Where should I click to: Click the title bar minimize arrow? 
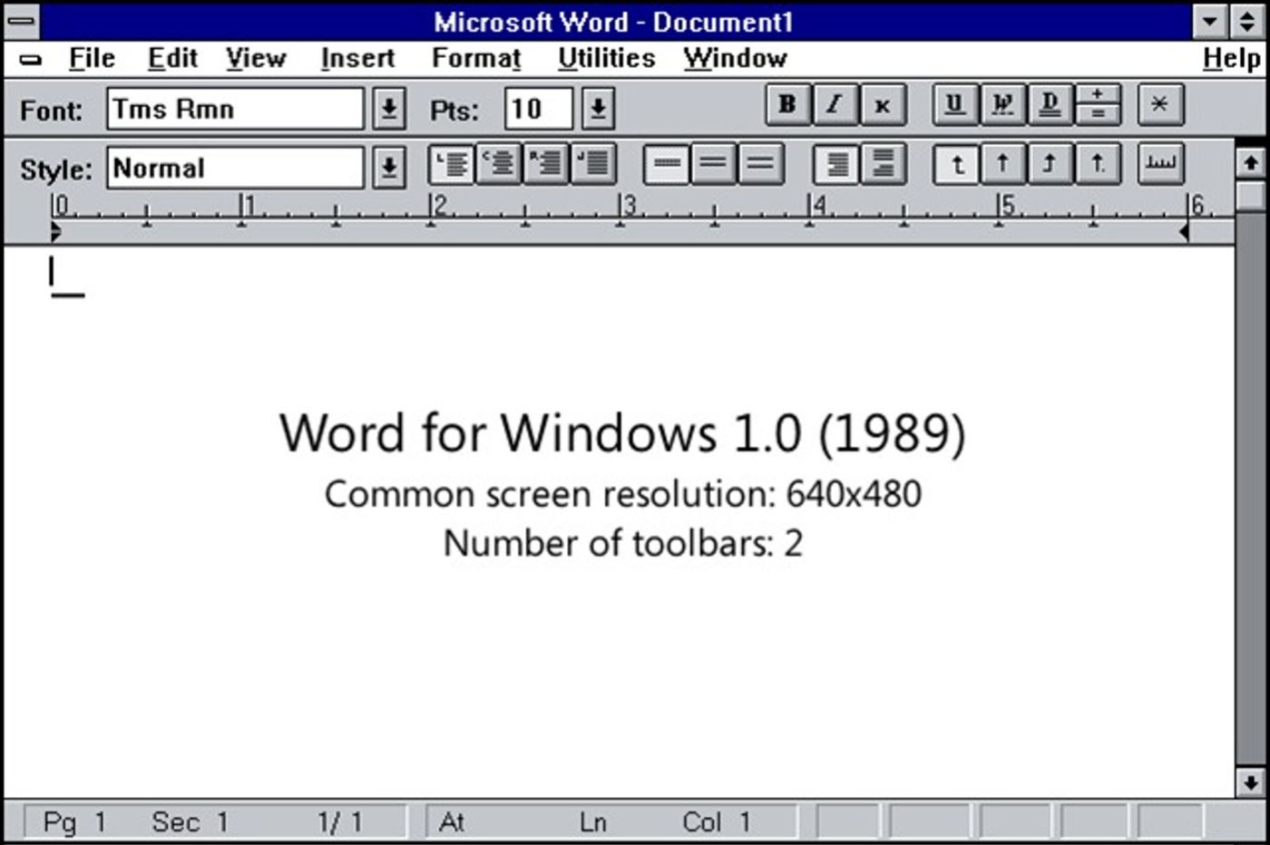coord(1209,21)
